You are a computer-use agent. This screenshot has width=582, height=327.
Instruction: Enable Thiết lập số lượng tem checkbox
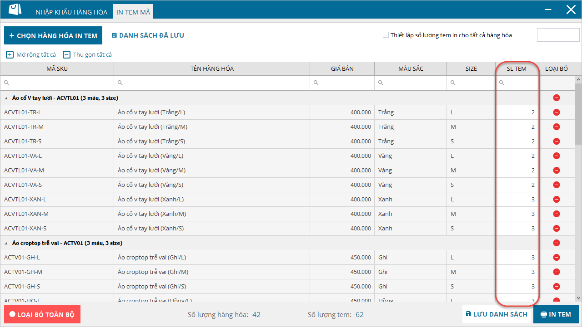click(x=386, y=35)
